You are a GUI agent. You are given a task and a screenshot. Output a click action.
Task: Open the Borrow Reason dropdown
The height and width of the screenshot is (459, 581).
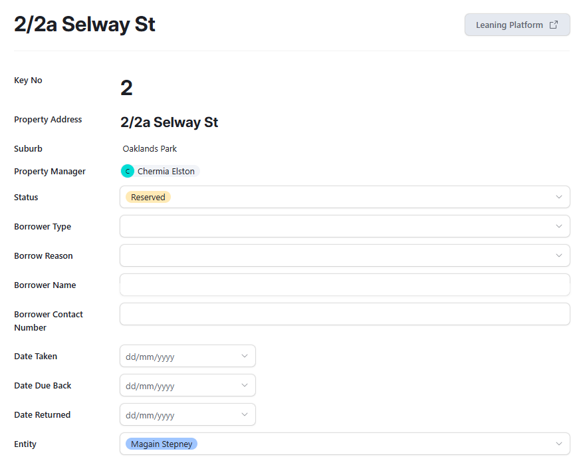344,255
